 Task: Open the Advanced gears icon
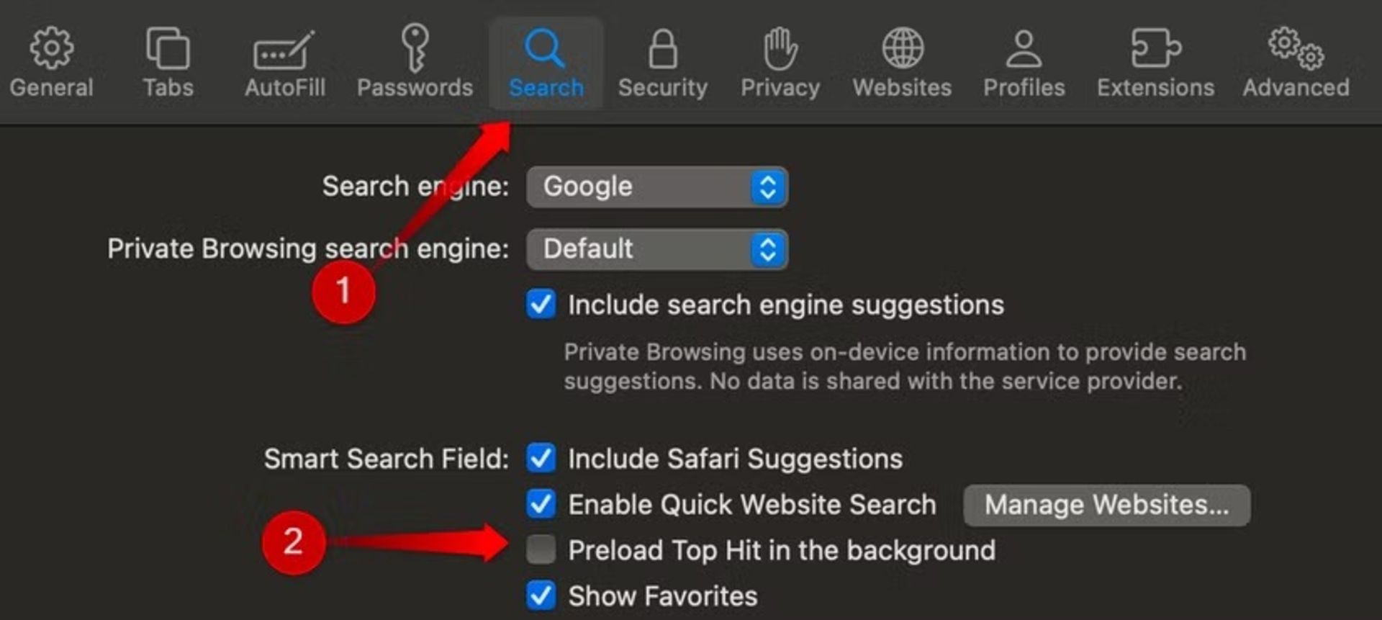point(1296,48)
